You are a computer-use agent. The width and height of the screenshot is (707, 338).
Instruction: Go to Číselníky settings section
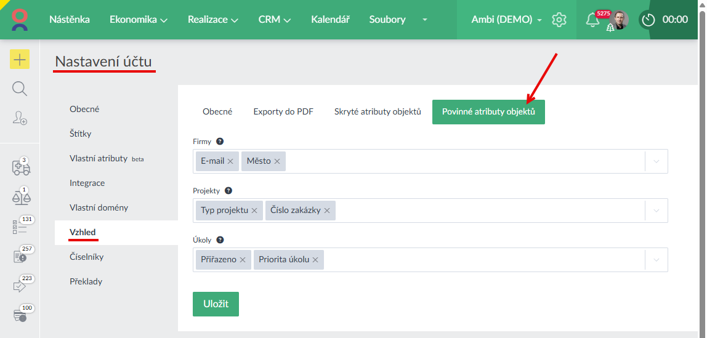(x=86, y=257)
